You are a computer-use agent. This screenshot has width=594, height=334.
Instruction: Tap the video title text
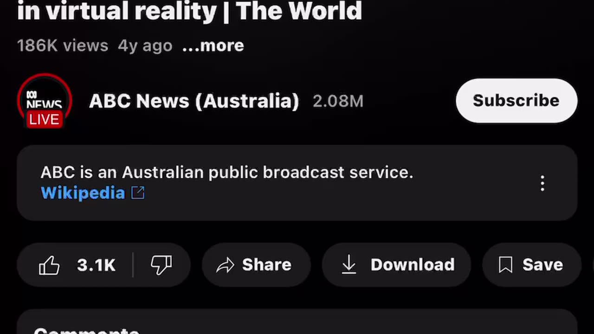click(x=189, y=10)
